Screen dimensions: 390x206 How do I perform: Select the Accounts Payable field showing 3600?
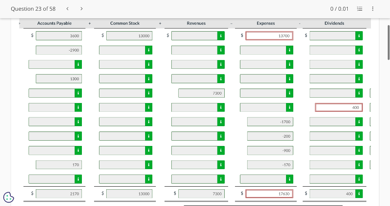59,36
